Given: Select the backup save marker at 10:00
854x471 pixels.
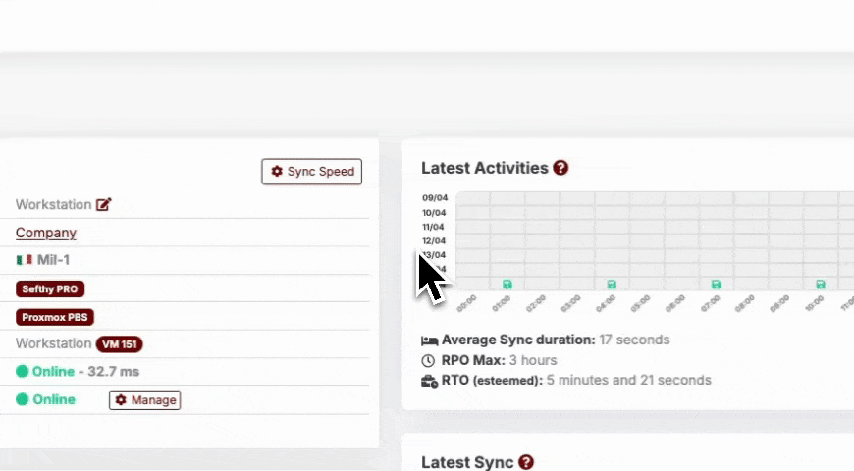Looking at the screenshot, I should (x=821, y=285).
